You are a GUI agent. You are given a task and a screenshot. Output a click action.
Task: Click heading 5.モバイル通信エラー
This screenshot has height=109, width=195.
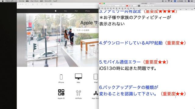[x=120, y=62]
